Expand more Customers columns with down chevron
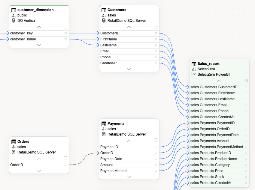The width and height of the screenshot is (255, 190). [129, 69]
